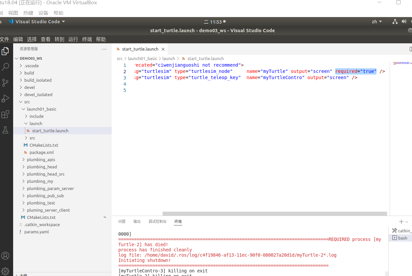Open the 选择 menu
The image size is (412, 276).
click(x=32, y=39)
